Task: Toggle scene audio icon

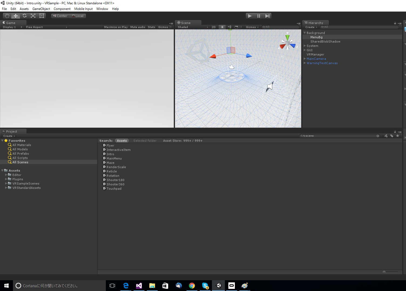Action: click(x=229, y=27)
